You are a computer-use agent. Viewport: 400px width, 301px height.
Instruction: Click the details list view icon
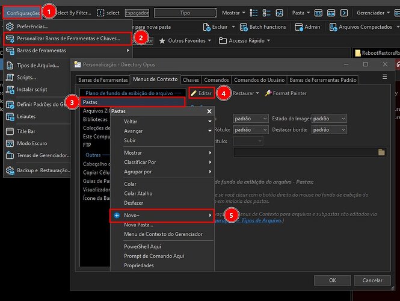pyautogui.click(x=254, y=13)
